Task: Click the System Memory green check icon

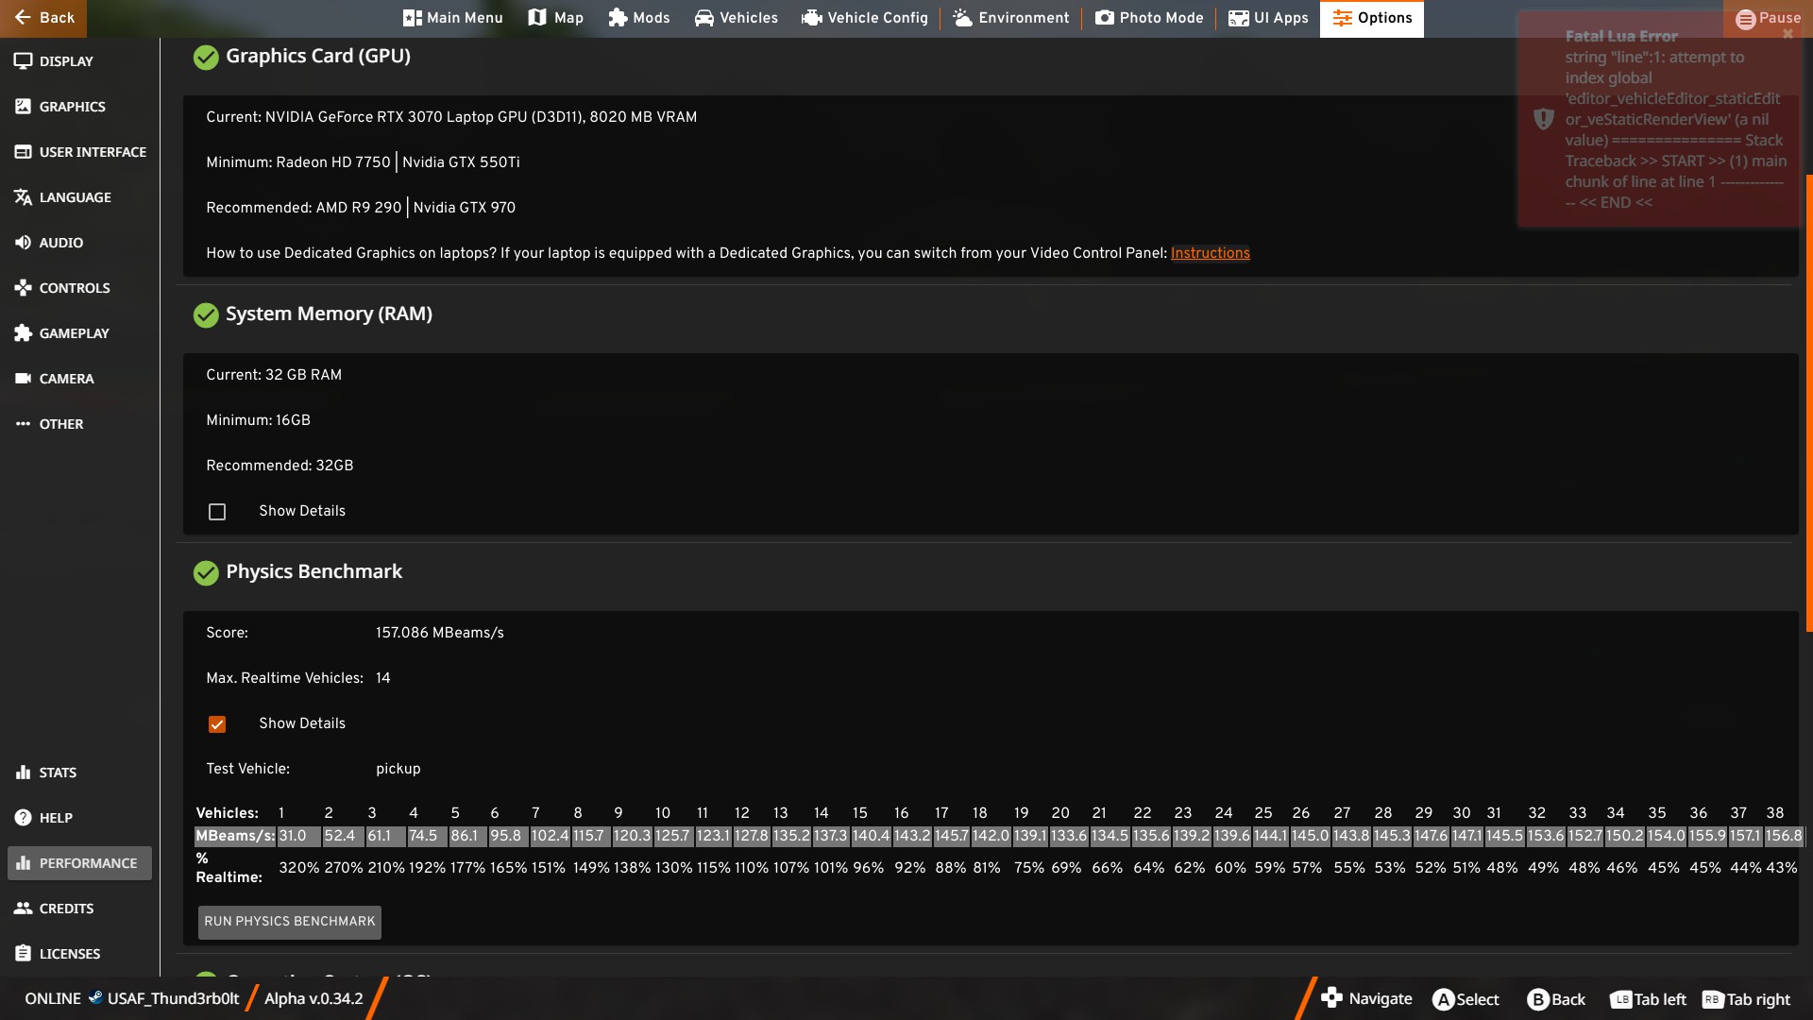Action: tap(206, 315)
